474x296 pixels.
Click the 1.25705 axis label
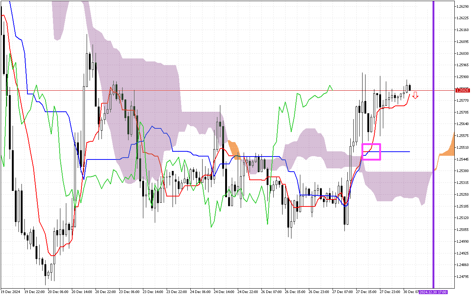point(463,112)
